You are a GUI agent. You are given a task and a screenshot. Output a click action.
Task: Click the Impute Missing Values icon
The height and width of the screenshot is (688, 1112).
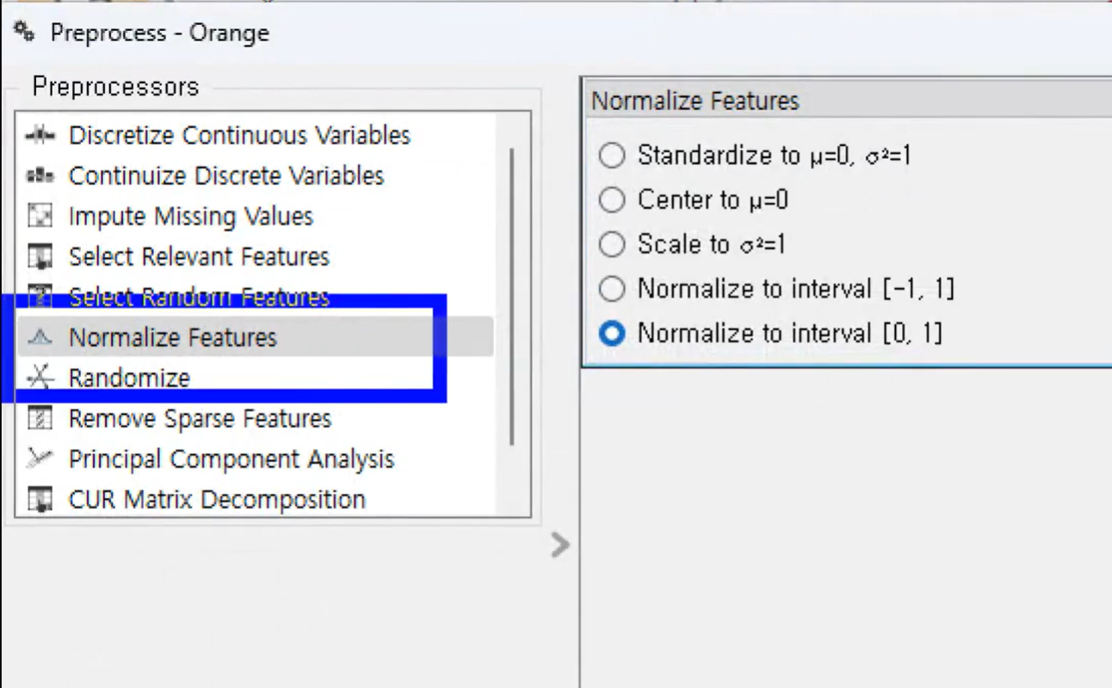pos(40,216)
